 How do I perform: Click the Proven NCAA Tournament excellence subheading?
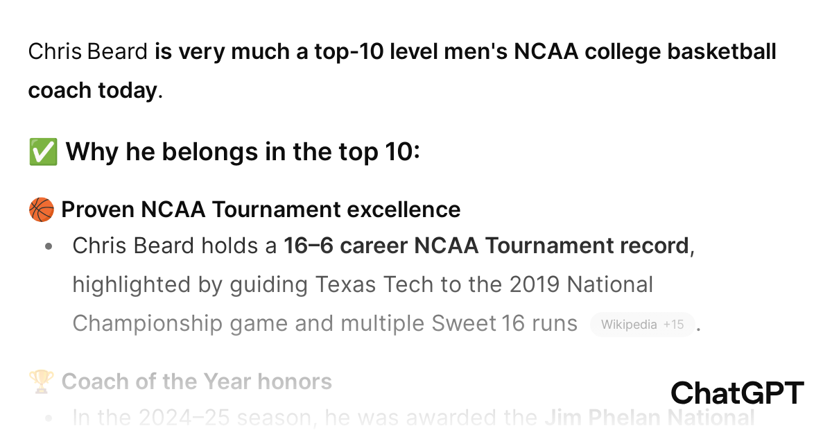261,209
